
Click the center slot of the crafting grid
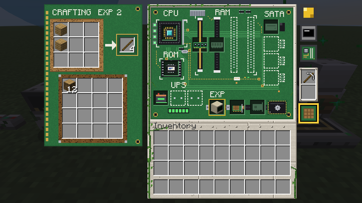coord(76,45)
